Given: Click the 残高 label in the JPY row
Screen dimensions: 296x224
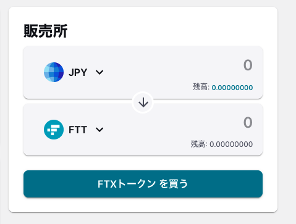Looking at the screenshot, I should (x=201, y=87).
